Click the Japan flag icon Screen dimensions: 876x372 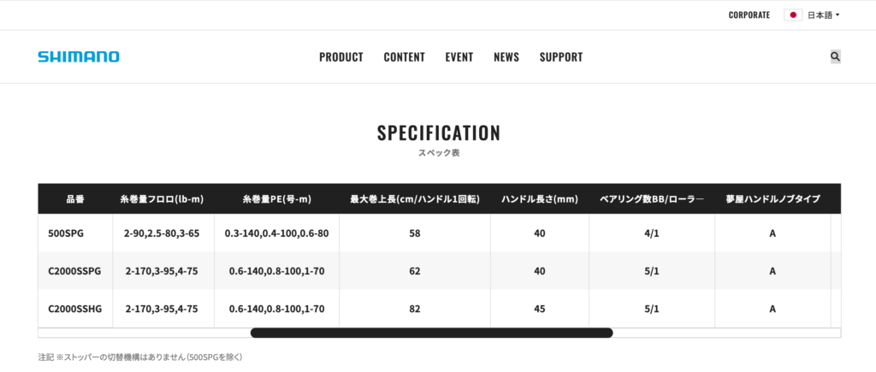[793, 15]
